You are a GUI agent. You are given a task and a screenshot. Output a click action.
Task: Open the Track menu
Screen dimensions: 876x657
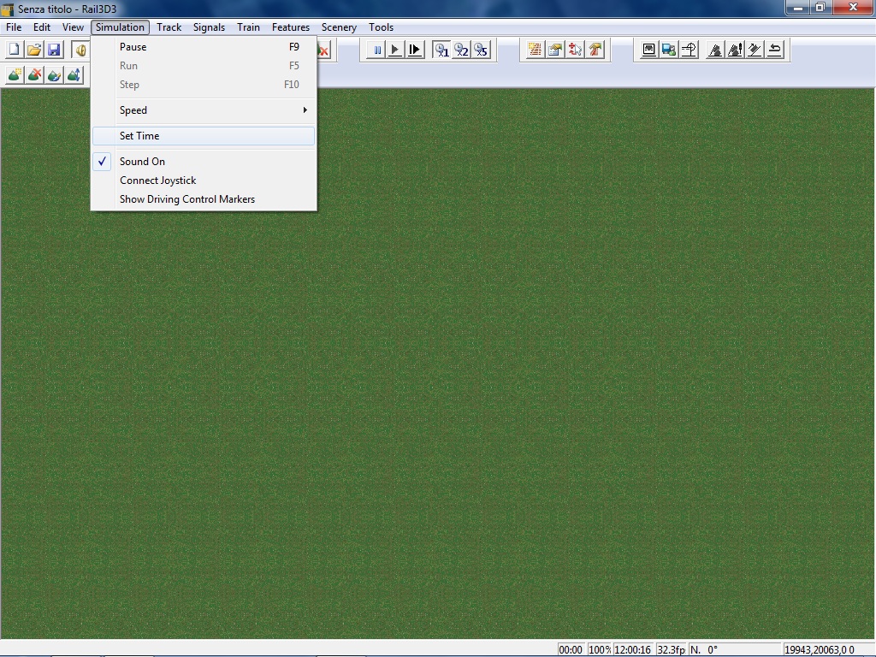[169, 27]
